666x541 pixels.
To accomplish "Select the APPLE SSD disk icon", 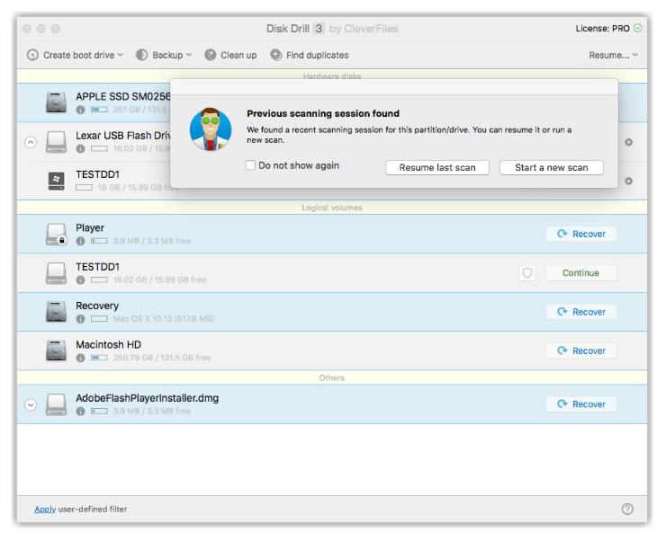I will [56, 102].
